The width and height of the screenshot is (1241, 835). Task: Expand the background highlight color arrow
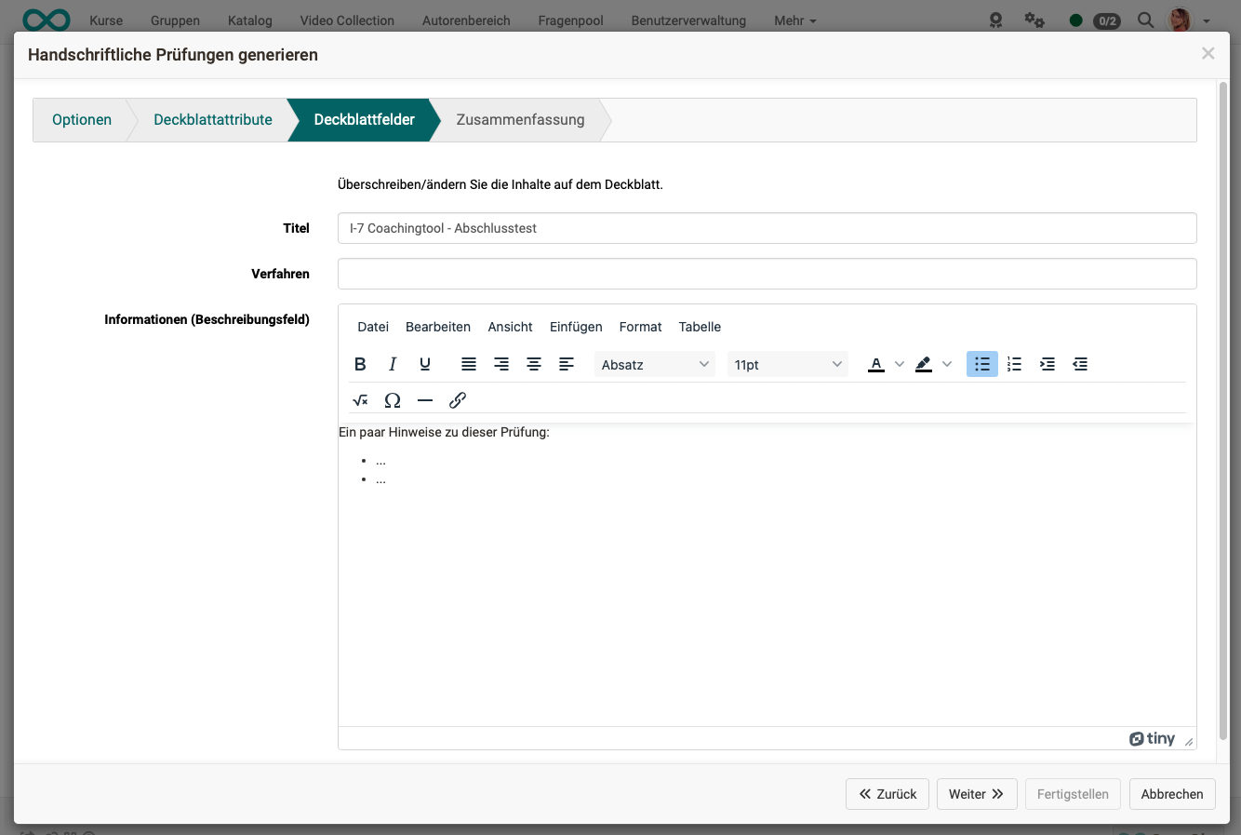tap(947, 364)
